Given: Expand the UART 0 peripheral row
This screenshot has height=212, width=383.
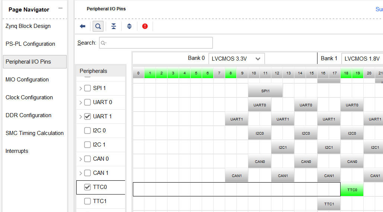Looking at the screenshot, I should tap(80, 102).
